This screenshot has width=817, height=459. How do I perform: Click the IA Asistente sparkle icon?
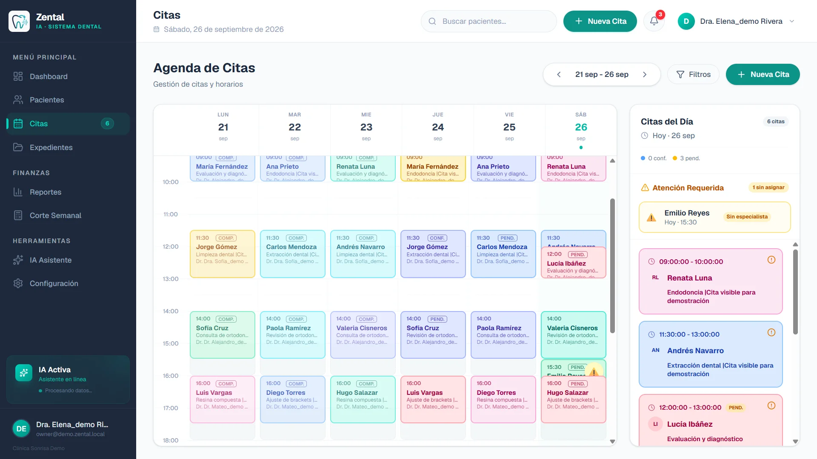pyautogui.click(x=18, y=260)
